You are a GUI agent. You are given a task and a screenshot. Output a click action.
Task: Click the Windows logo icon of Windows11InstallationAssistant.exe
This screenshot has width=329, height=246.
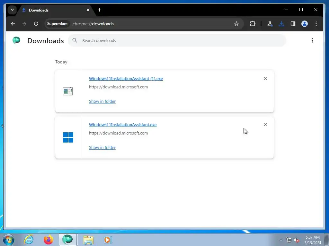68,137
